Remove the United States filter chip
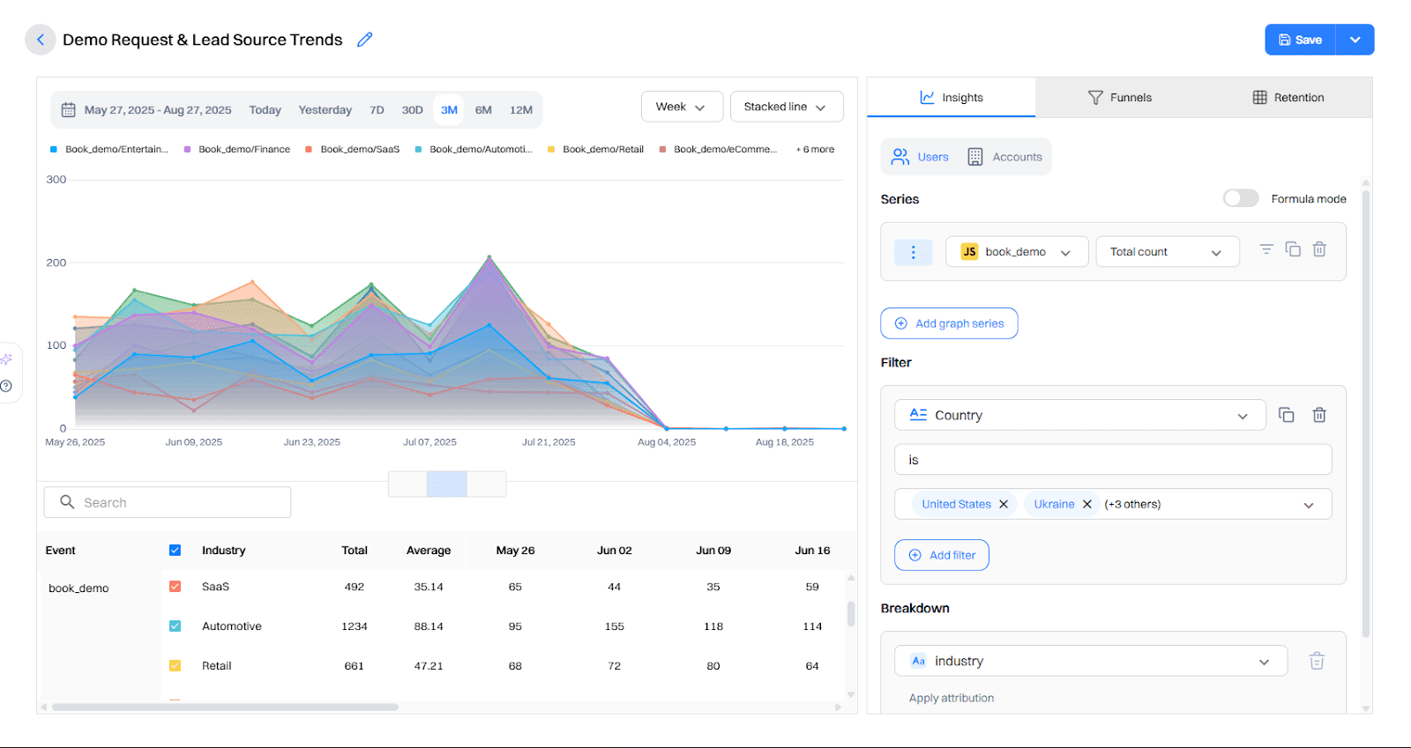The height and width of the screenshot is (748, 1411). point(1004,504)
